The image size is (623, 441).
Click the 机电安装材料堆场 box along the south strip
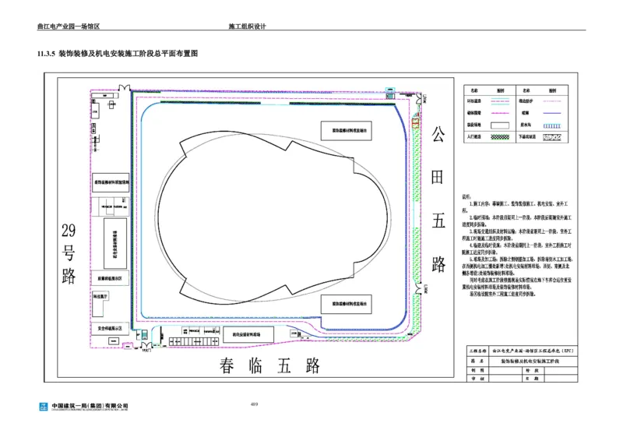click(248, 334)
